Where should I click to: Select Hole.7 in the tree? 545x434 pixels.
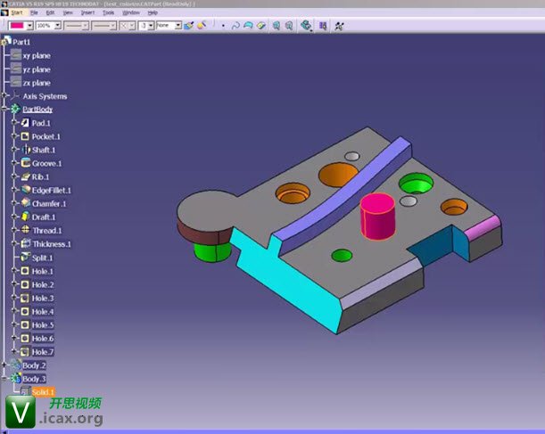(x=43, y=352)
